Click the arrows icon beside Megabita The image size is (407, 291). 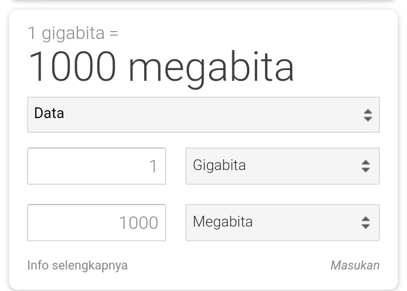(x=366, y=223)
